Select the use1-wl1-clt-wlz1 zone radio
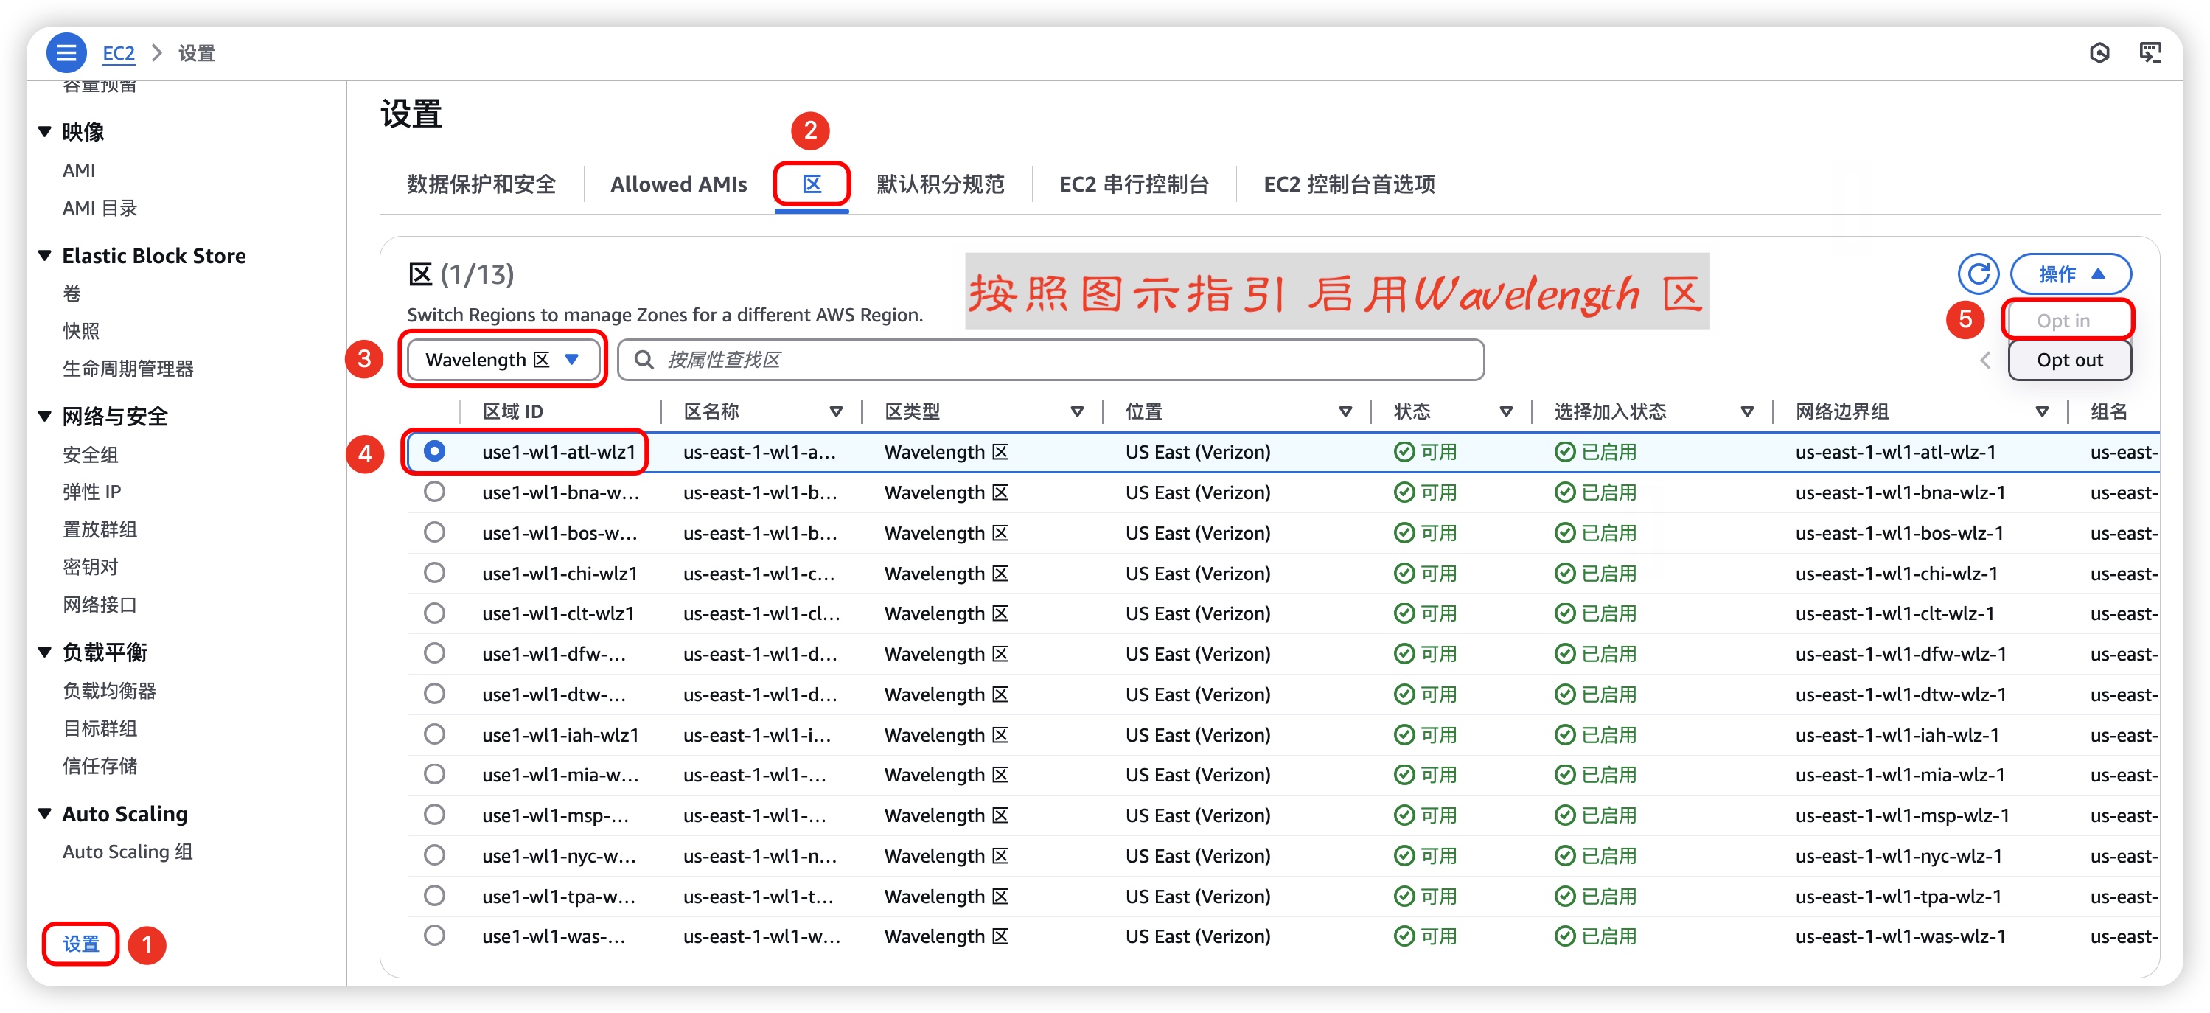The width and height of the screenshot is (2210, 1013). (x=435, y=613)
